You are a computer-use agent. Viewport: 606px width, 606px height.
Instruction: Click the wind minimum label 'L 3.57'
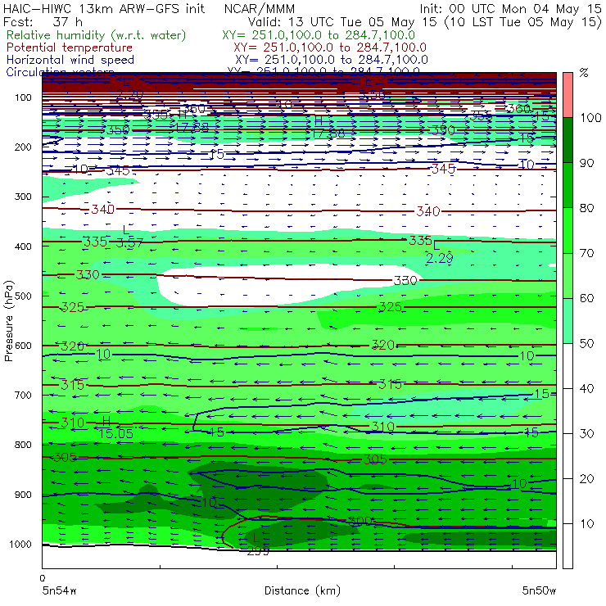[x=129, y=237]
